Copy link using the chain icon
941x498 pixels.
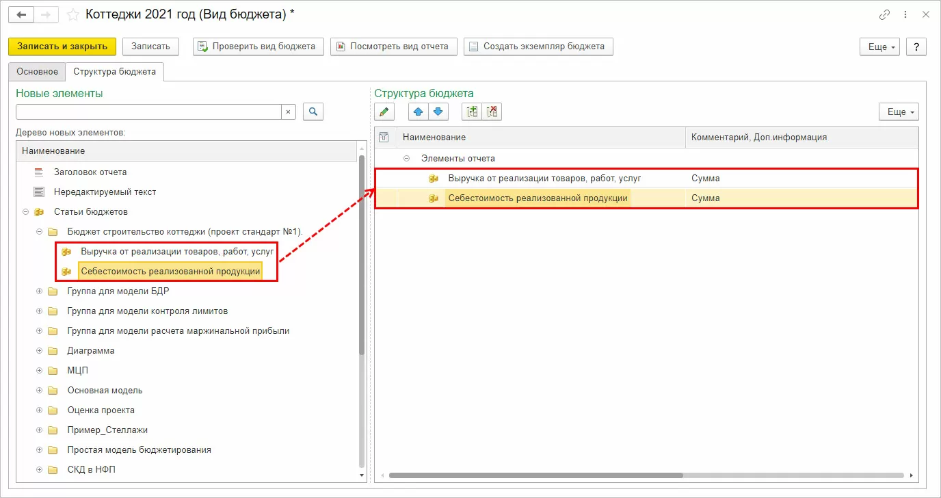tap(884, 14)
